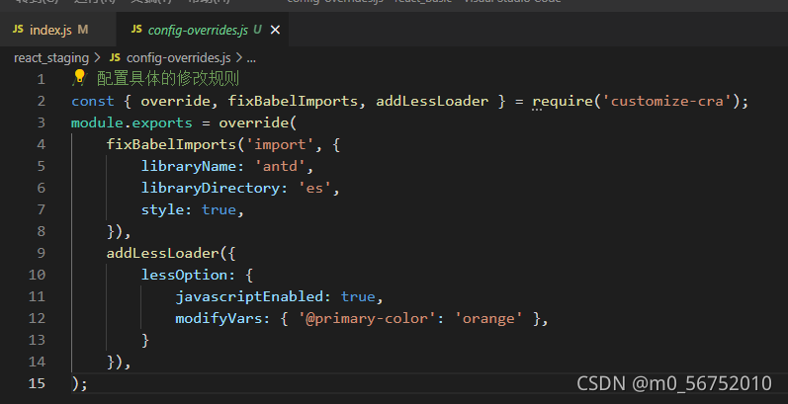Click line number 2 in gutter
Image resolution: width=788 pixels, height=404 pixels.
pyautogui.click(x=41, y=101)
